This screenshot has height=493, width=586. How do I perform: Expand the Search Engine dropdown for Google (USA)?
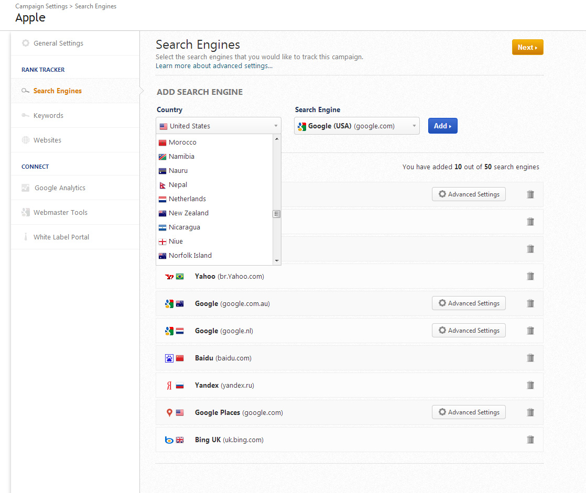356,126
